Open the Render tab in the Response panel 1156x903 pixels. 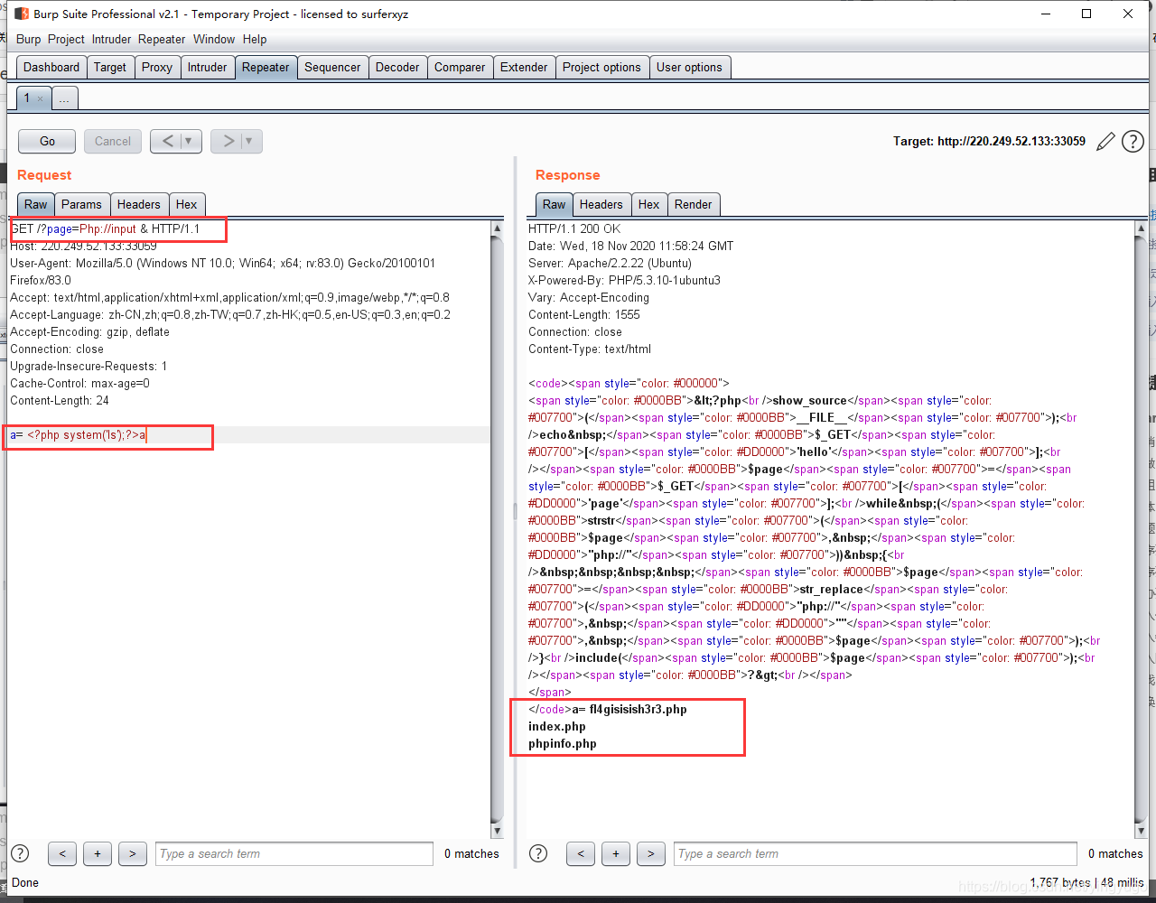pos(693,204)
